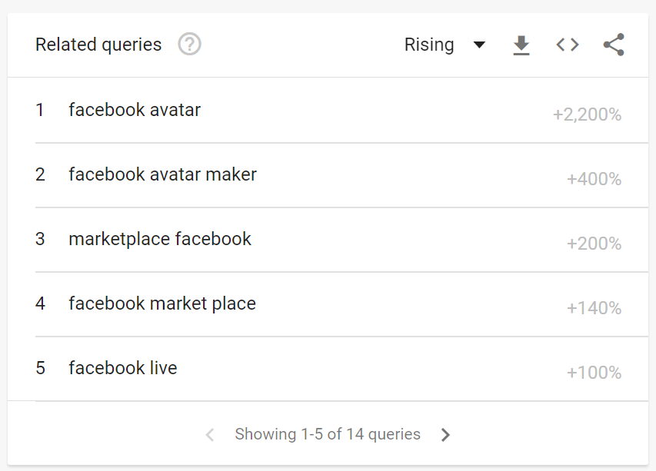Open the Rising sort selector label
The width and height of the screenshot is (656, 471).
(x=429, y=45)
